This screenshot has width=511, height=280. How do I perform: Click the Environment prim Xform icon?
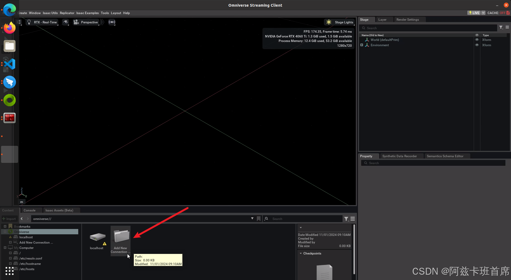point(367,45)
